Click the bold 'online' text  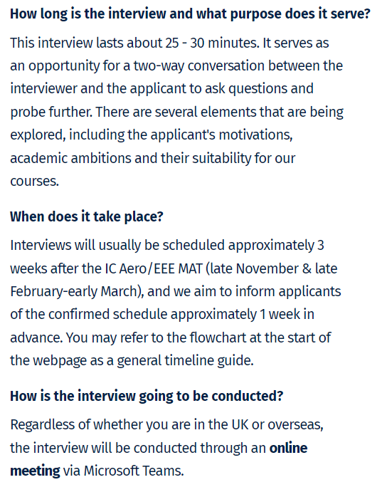tap(288, 448)
